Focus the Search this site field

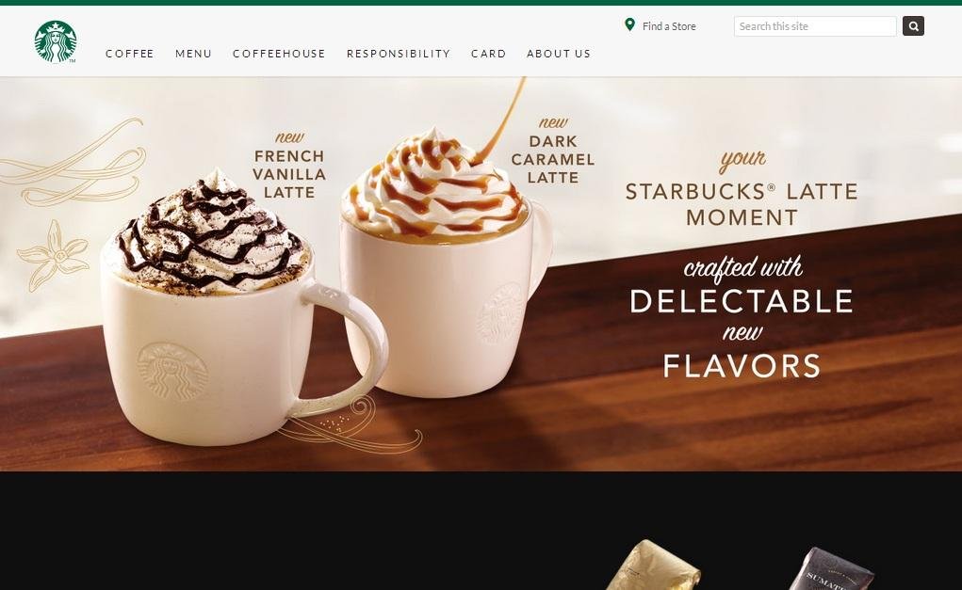click(x=815, y=26)
